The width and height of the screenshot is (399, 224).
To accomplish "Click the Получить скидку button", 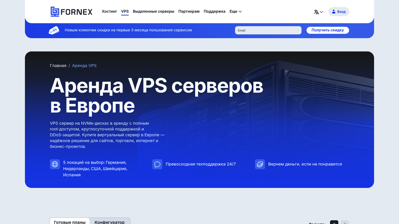I will (328, 30).
